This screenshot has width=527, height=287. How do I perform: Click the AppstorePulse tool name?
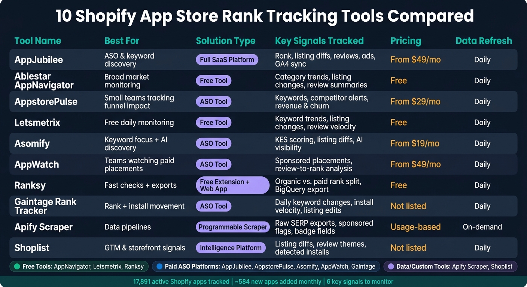click(x=46, y=102)
